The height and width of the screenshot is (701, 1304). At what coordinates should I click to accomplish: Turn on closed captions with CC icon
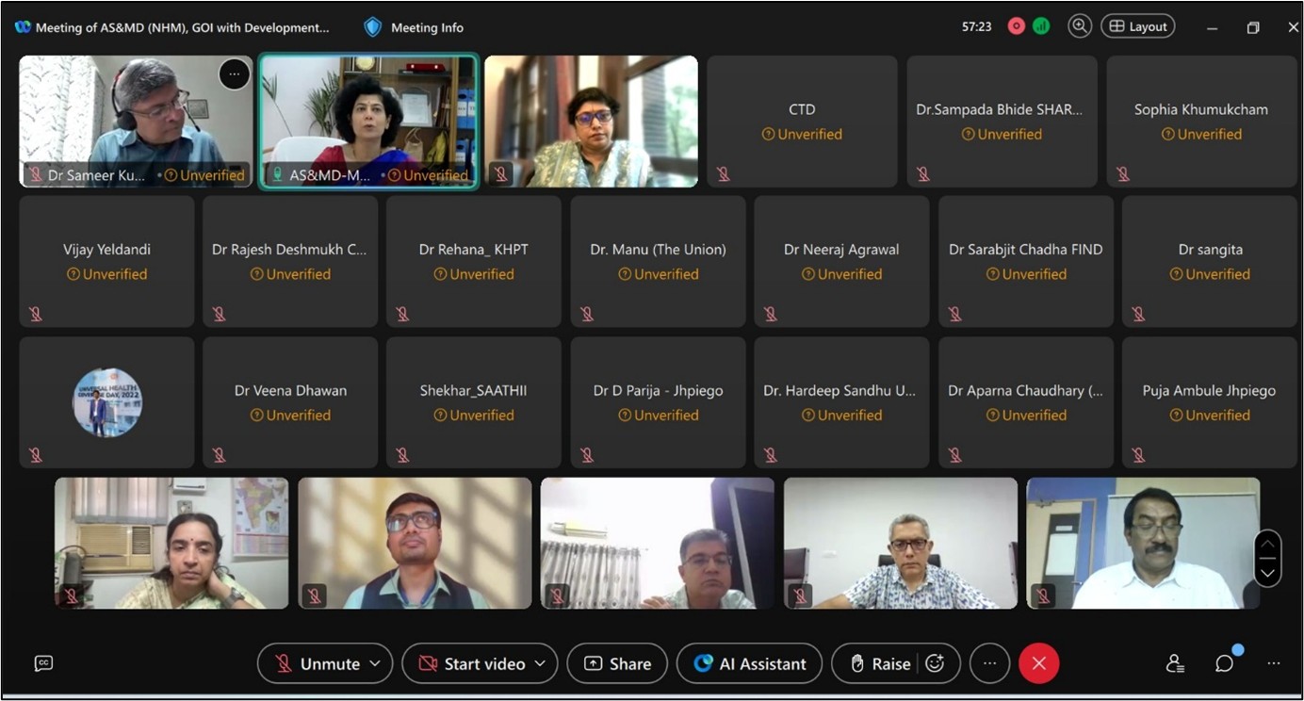pos(43,663)
